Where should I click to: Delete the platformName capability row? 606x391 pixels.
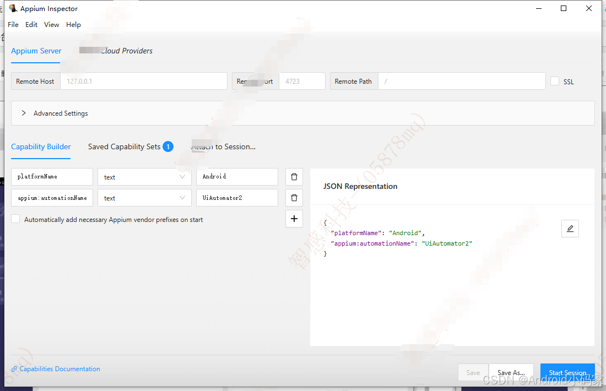294,177
